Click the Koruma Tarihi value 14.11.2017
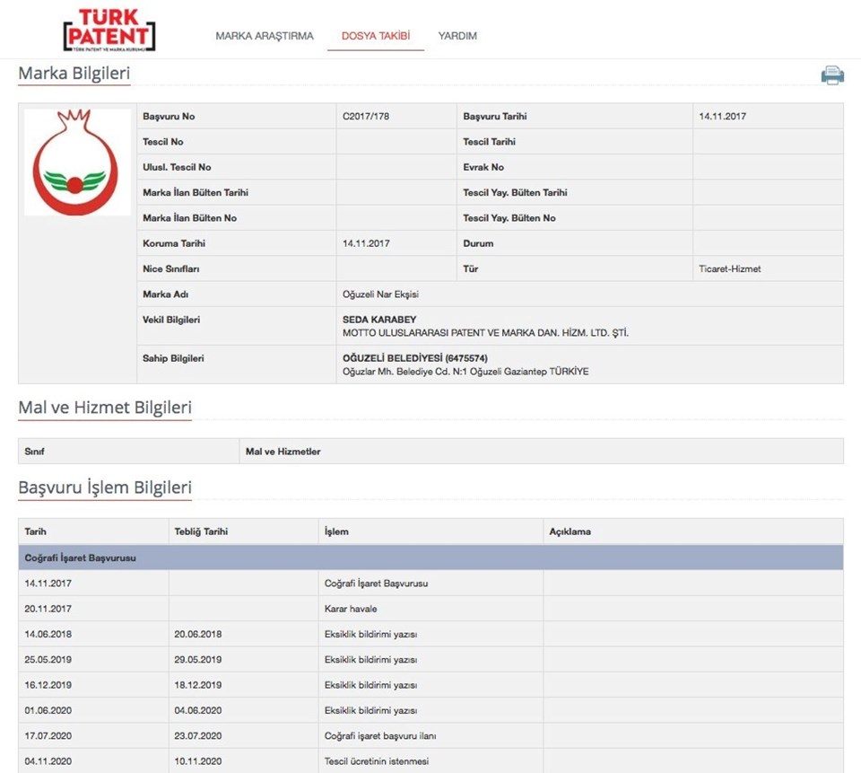Viewport: 861px width, 773px height. [366, 243]
